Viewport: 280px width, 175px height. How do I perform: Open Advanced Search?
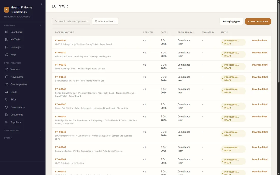coord(105,21)
